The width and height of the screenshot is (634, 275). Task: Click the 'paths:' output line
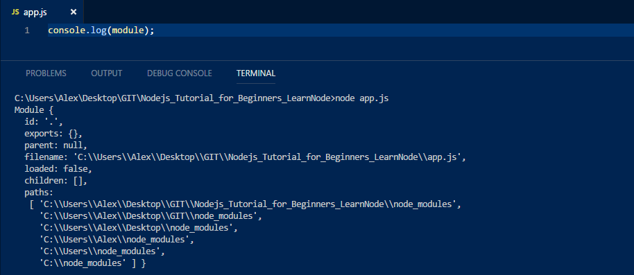(39, 192)
